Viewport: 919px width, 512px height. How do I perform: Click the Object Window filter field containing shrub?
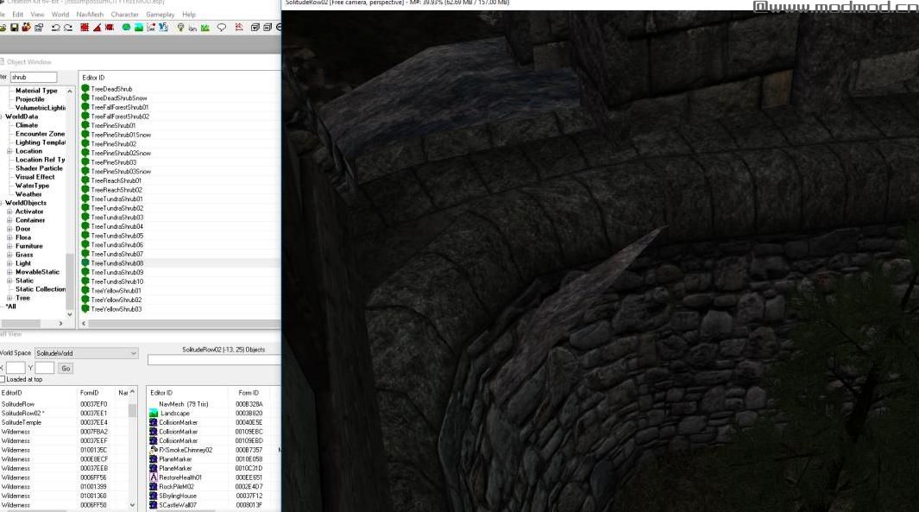pos(34,77)
